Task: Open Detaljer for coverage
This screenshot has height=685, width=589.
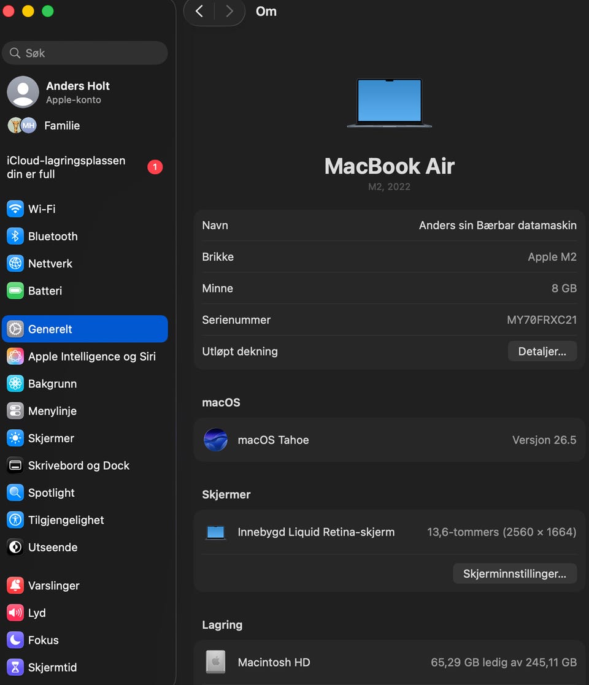Action: [x=542, y=351]
